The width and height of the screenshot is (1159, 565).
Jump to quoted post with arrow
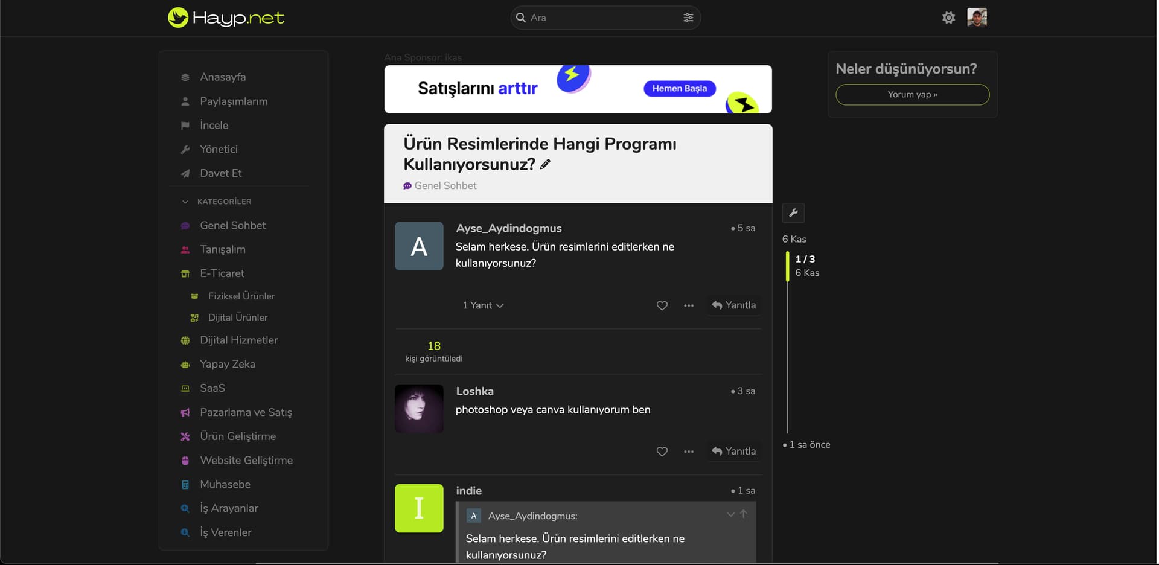coord(744,514)
